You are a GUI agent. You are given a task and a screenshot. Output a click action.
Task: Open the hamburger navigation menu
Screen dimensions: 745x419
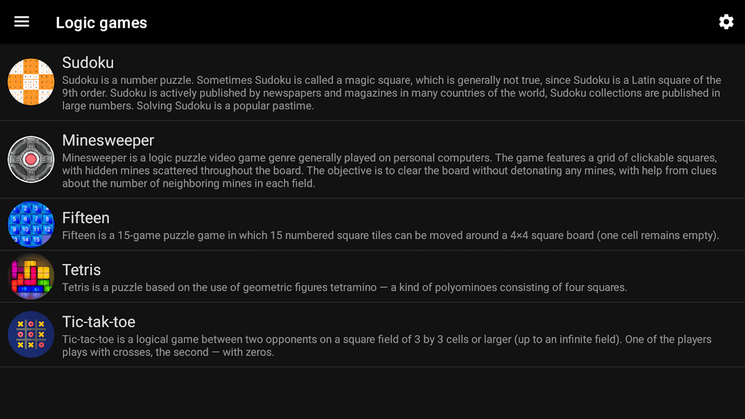click(x=21, y=21)
